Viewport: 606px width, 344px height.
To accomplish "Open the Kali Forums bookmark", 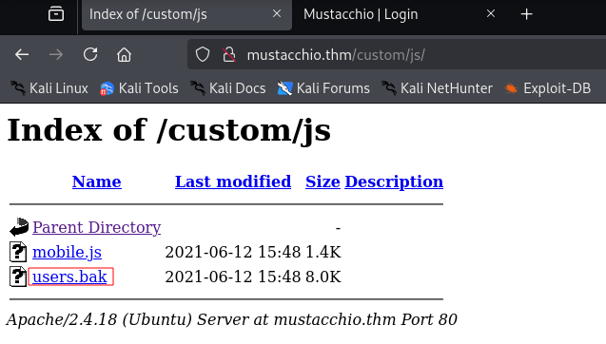I will [323, 88].
